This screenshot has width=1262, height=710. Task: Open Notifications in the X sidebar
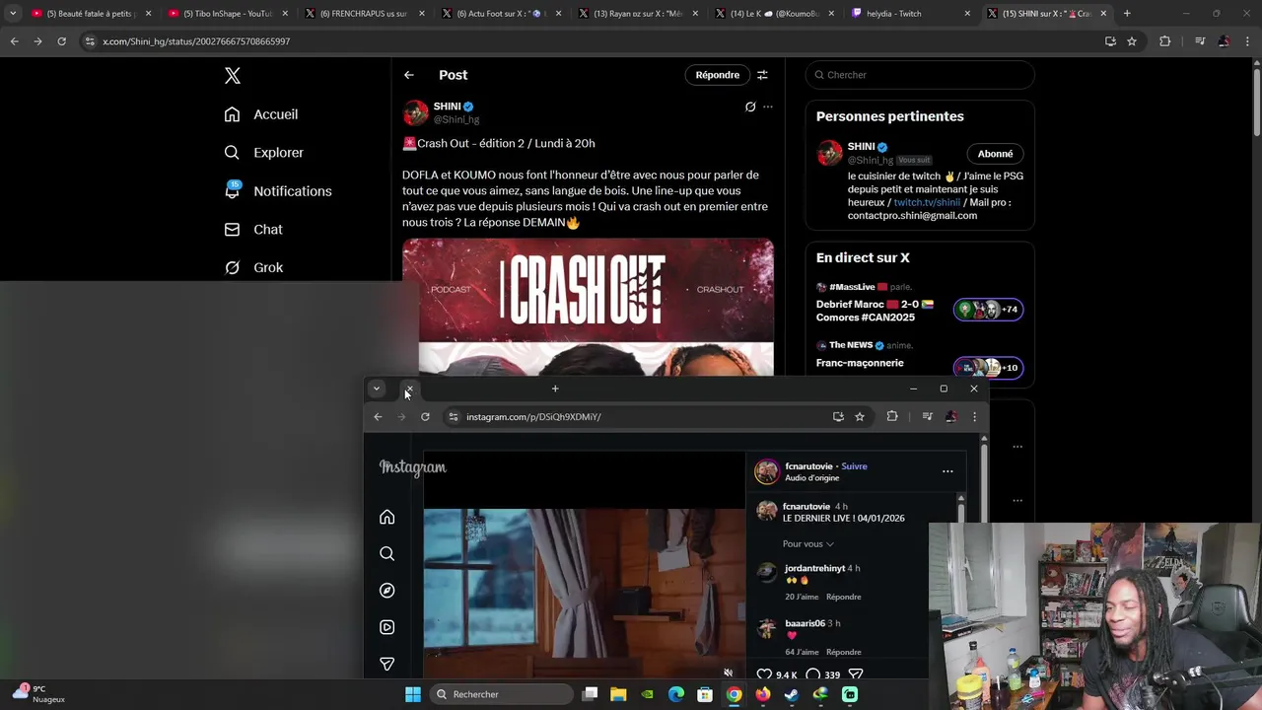[277, 191]
